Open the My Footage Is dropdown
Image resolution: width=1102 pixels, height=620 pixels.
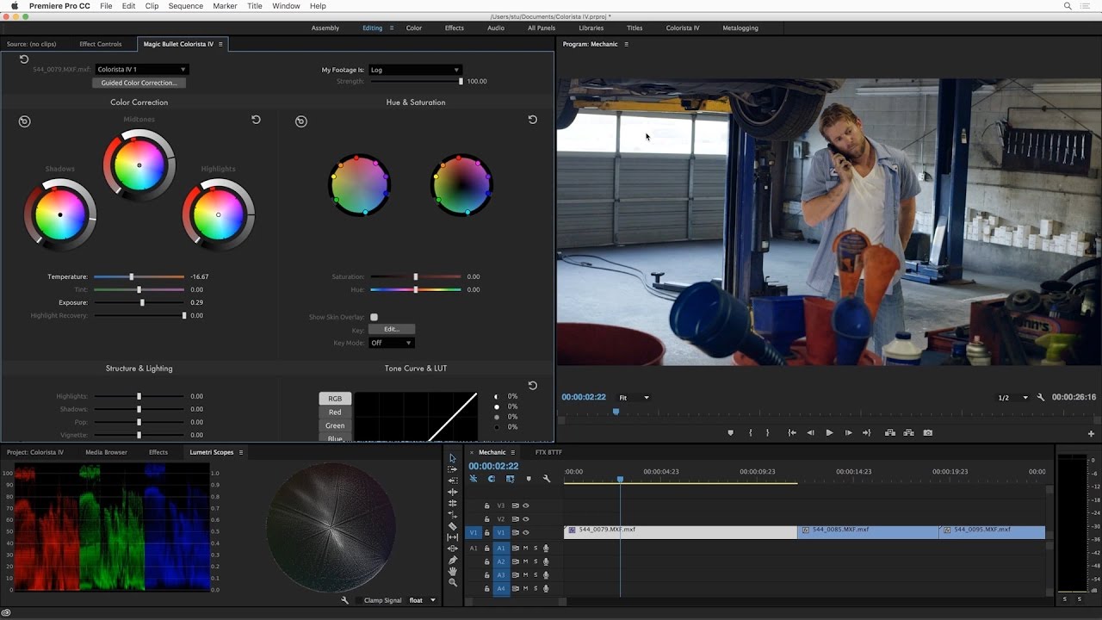[x=414, y=70]
